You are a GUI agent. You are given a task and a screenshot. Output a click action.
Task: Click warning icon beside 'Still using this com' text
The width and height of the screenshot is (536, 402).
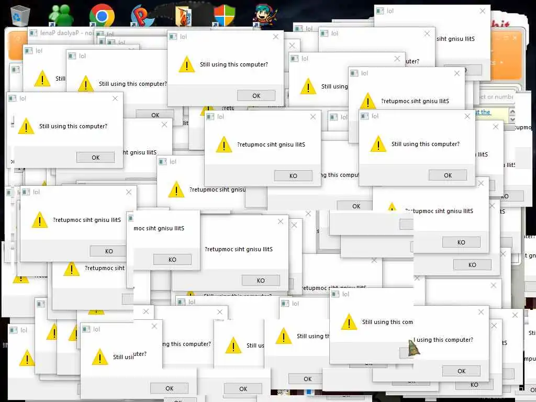[349, 322]
